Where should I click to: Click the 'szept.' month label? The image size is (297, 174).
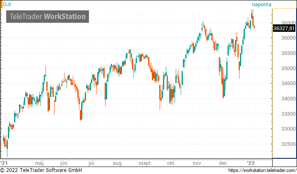tap(145, 163)
